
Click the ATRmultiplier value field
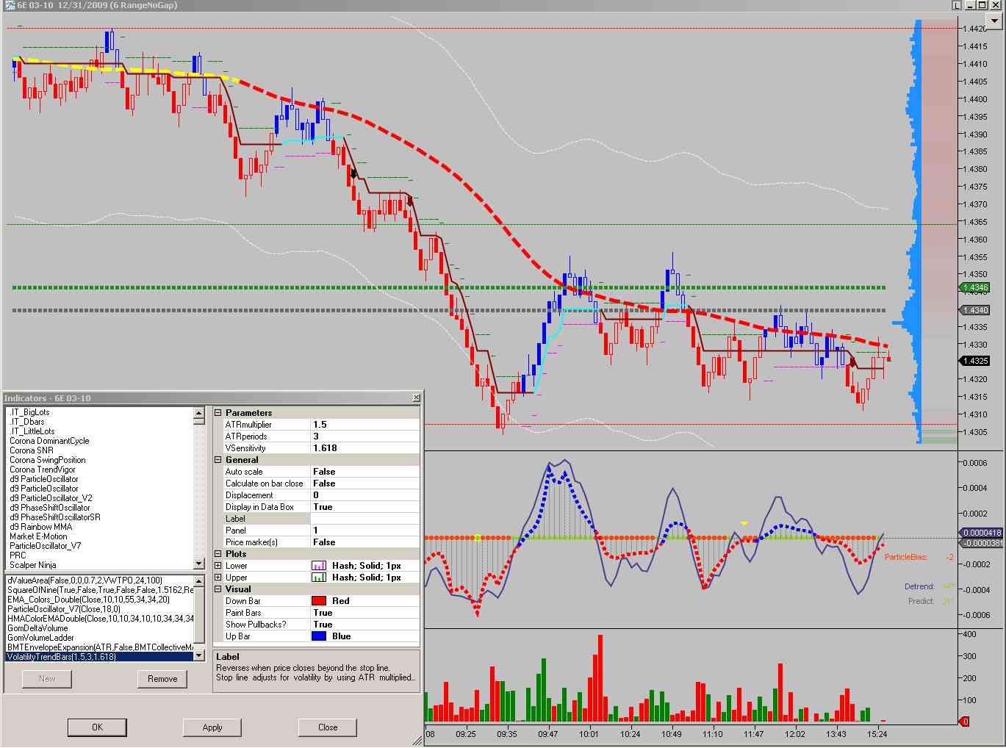tap(364, 425)
